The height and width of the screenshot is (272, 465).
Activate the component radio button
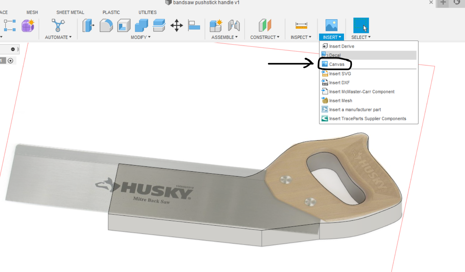[10, 61]
